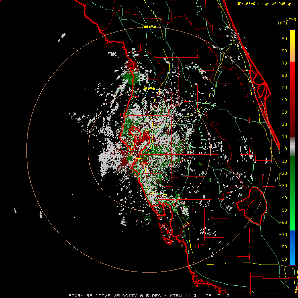The height and width of the screenshot is (298, 298).
Task: Click the -80 value on the velocity scale
Action: 283,247
